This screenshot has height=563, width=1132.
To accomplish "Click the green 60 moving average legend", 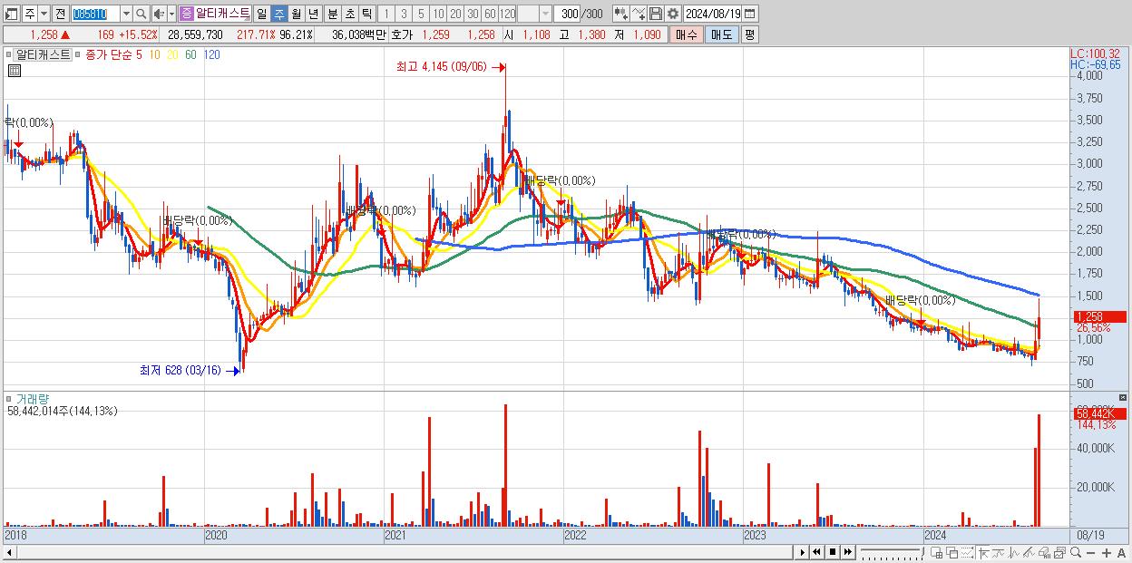I will [x=190, y=54].
